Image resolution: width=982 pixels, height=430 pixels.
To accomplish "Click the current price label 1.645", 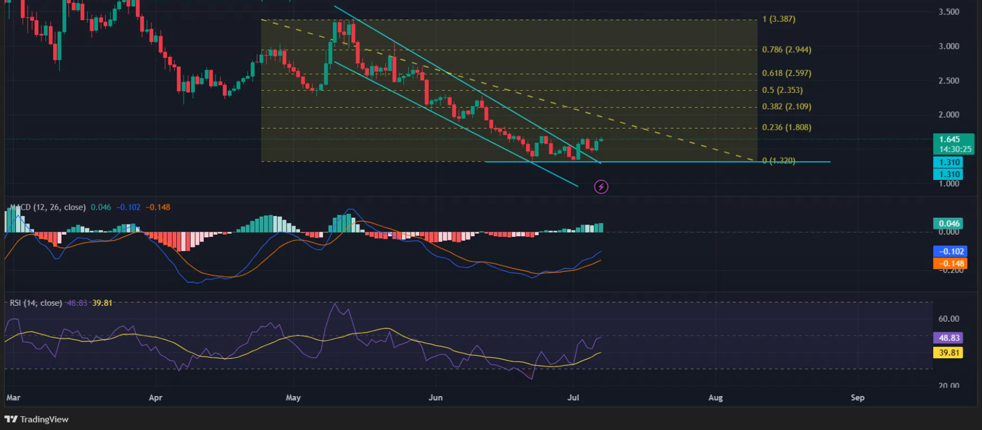I will [950, 140].
